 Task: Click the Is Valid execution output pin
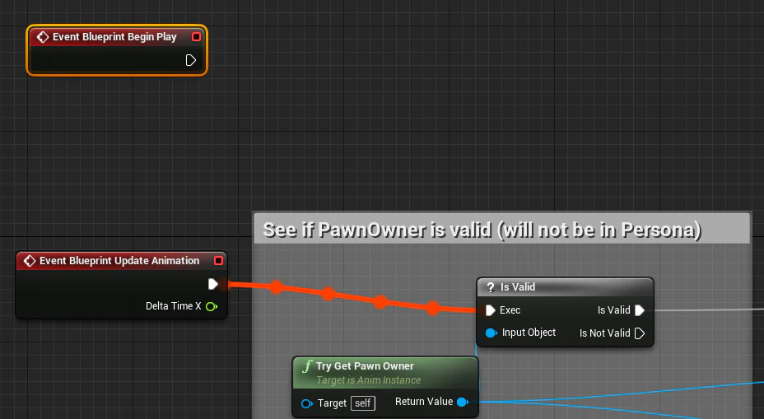pyautogui.click(x=640, y=310)
